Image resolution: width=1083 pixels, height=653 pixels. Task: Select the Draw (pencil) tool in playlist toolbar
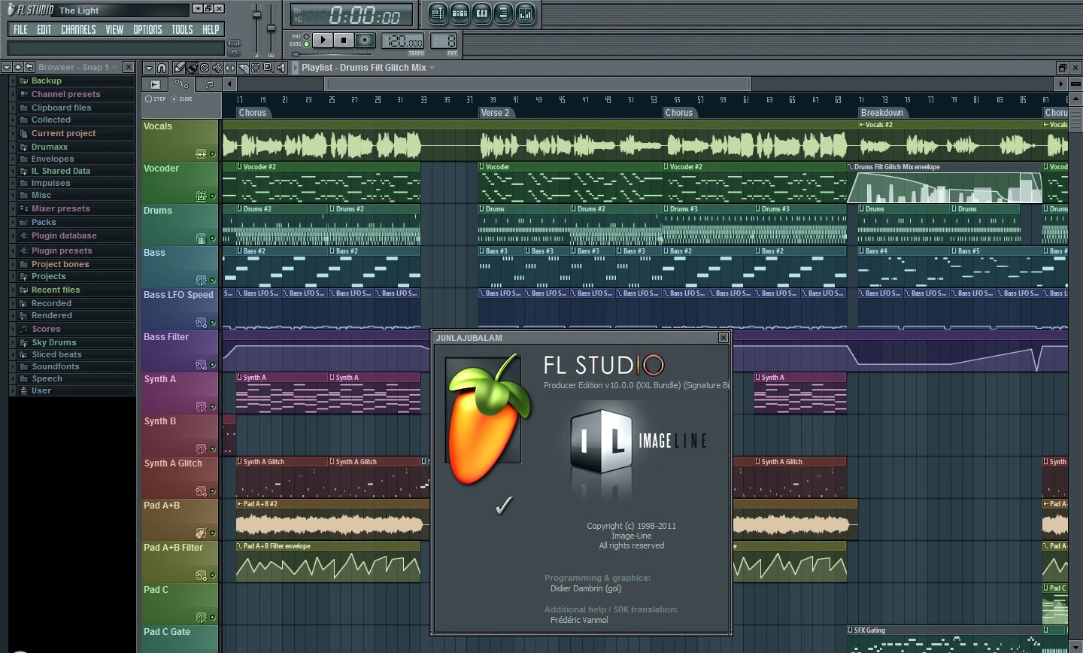(179, 68)
